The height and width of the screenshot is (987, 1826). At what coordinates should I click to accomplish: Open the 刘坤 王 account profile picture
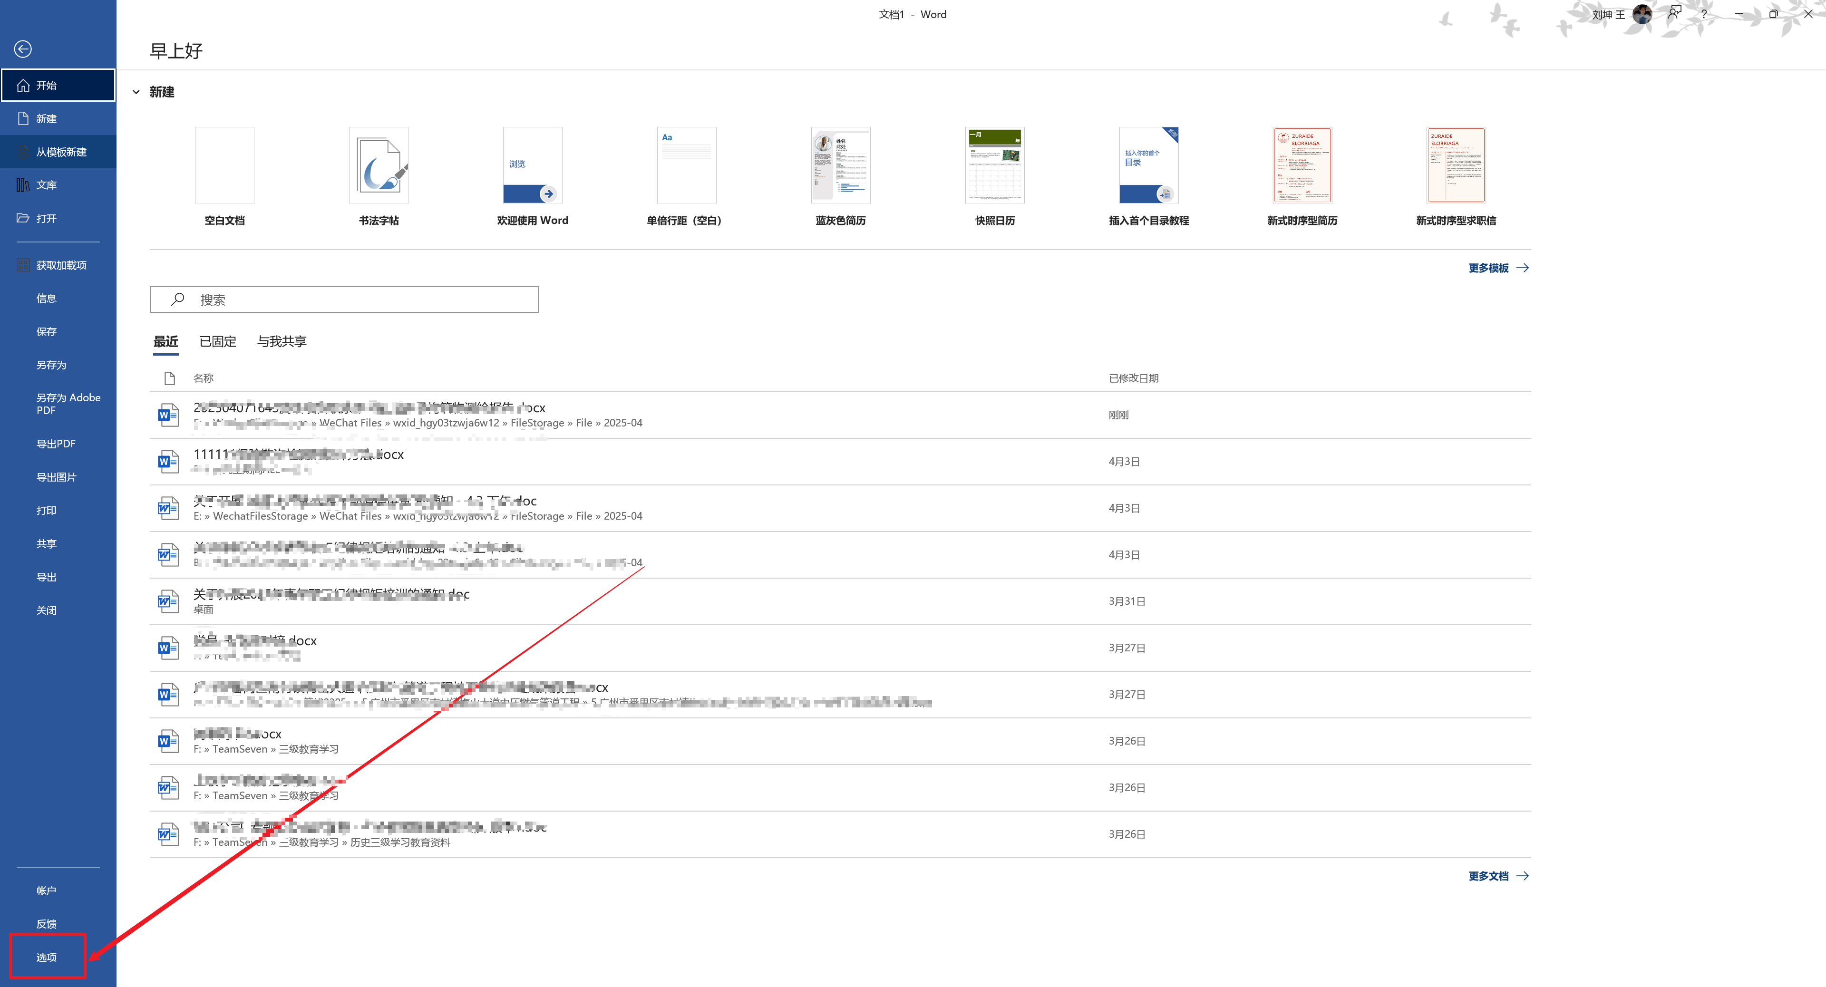(1641, 14)
